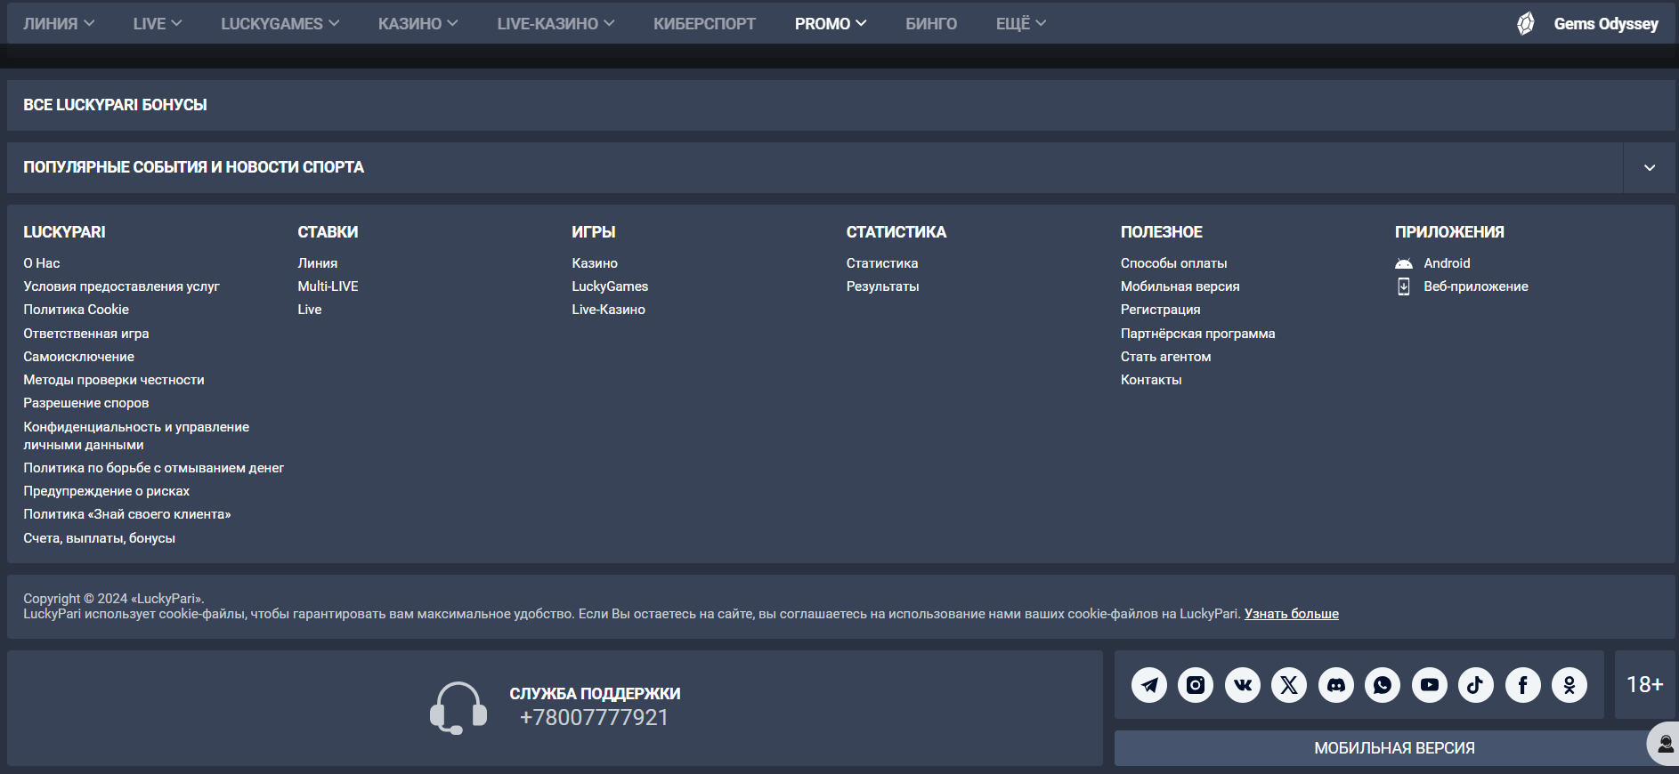1679x774 pixels.
Task: Open the Telegram social link icon
Action: (x=1149, y=685)
